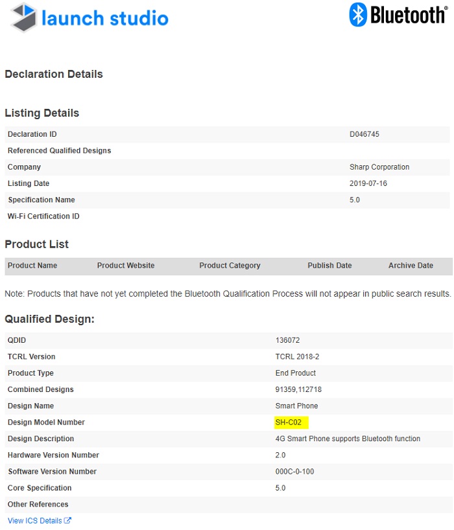Click the 4G Smart Phone design description
Viewport: 454px width, 530px height.
point(348,439)
